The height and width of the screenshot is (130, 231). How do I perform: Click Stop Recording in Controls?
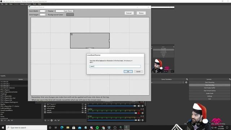click(x=210, y=85)
